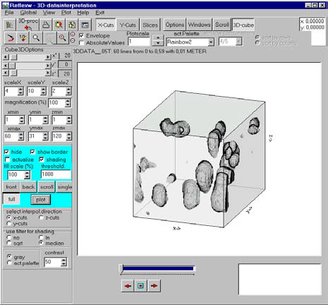Toggle the Envelope checkbox

coord(82,36)
